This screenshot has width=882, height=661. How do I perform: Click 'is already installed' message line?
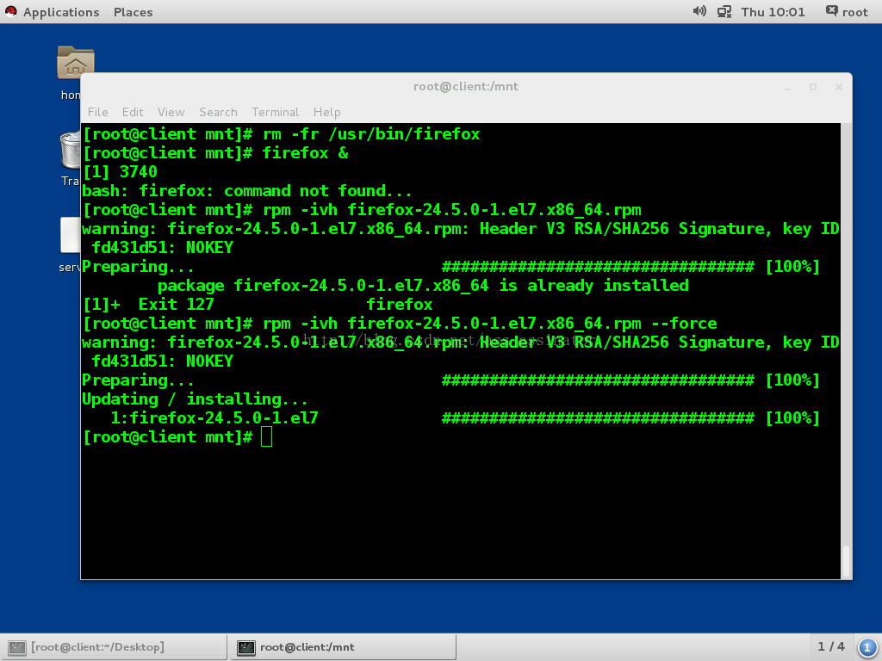(423, 286)
